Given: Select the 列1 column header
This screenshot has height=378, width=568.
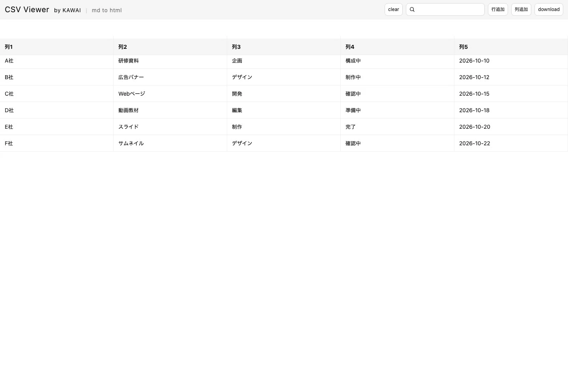Looking at the screenshot, I should pyautogui.click(x=57, y=47).
